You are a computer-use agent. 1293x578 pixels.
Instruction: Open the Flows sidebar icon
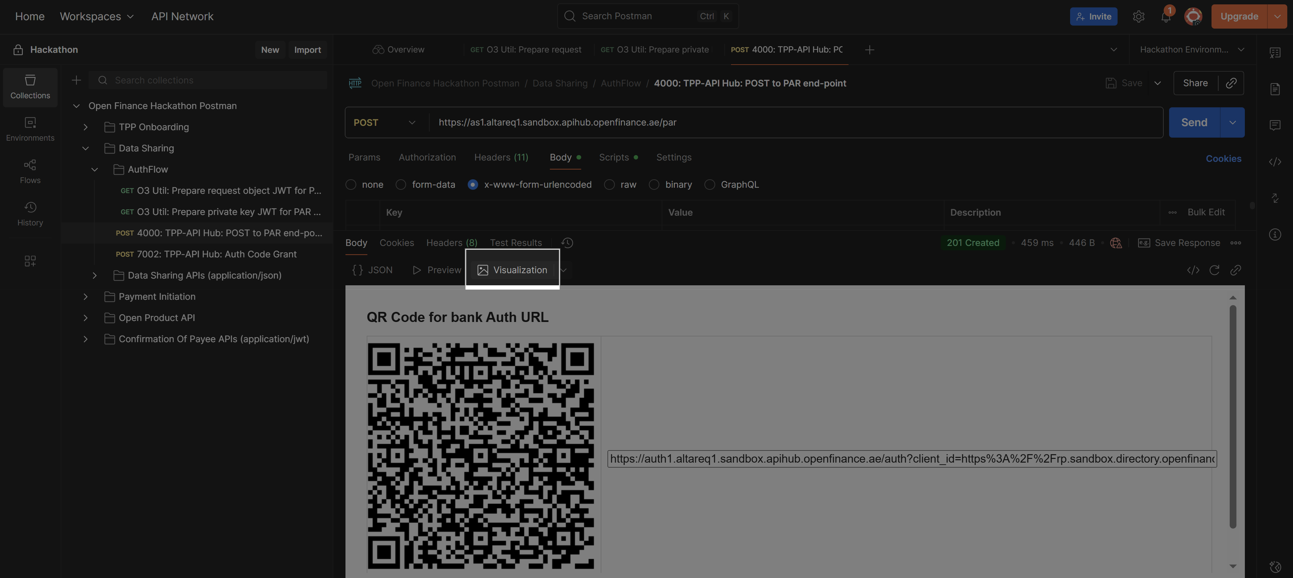(30, 171)
